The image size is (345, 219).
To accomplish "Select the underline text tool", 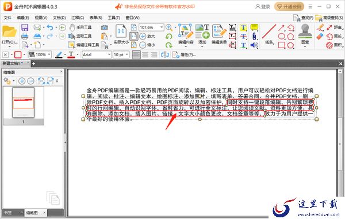I will (x=243, y=45).
